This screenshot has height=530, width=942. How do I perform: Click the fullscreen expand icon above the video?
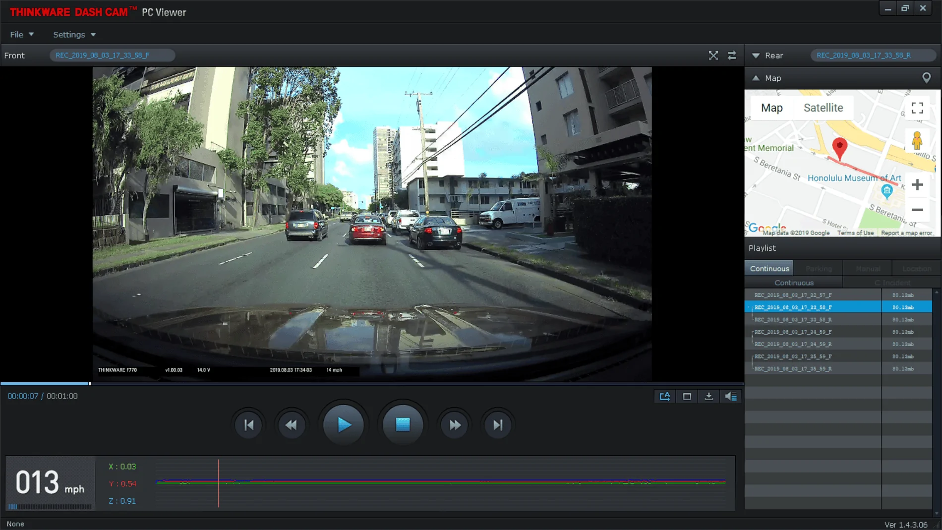point(713,56)
